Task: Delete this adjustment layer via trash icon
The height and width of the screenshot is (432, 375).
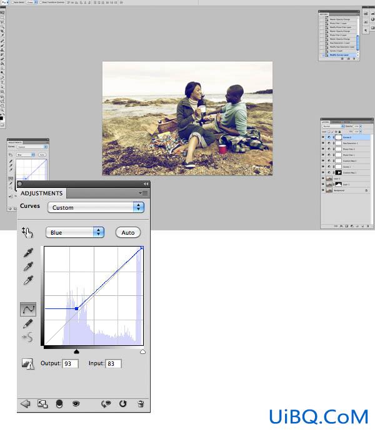Action: [141, 404]
